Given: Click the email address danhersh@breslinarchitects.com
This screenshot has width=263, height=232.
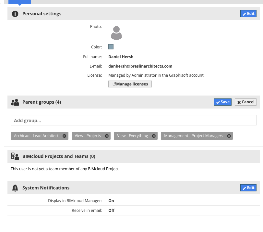Looking at the screenshot, I should click(x=140, y=66).
